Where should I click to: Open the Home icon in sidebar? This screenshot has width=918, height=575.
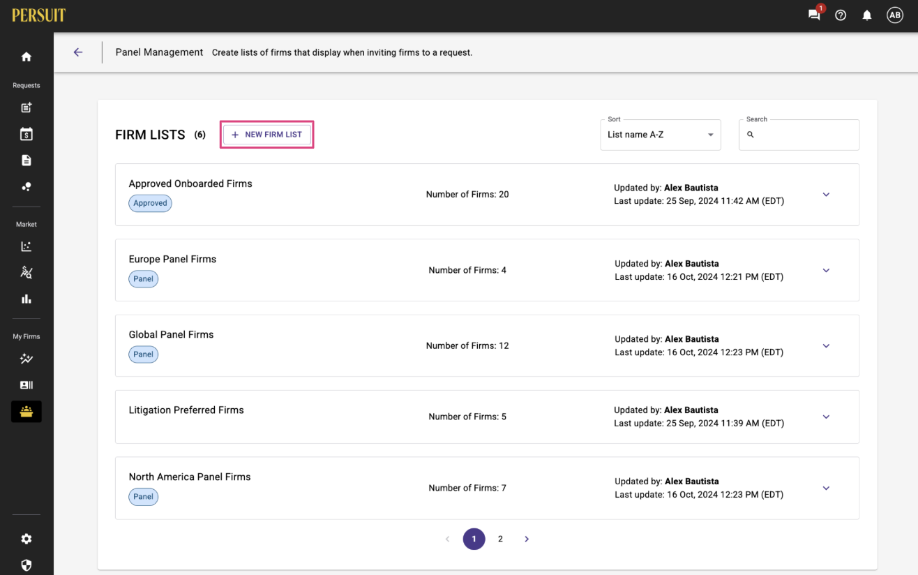click(x=27, y=57)
